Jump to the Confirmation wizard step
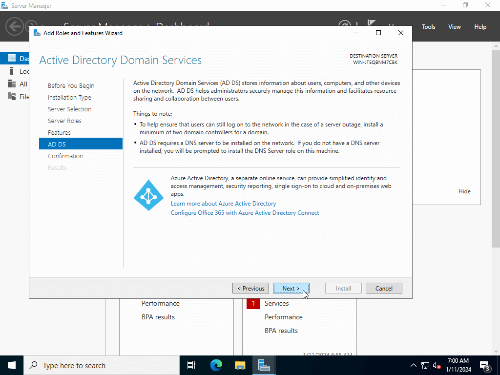Viewport: 500px width, 375px height. tap(65, 156)
